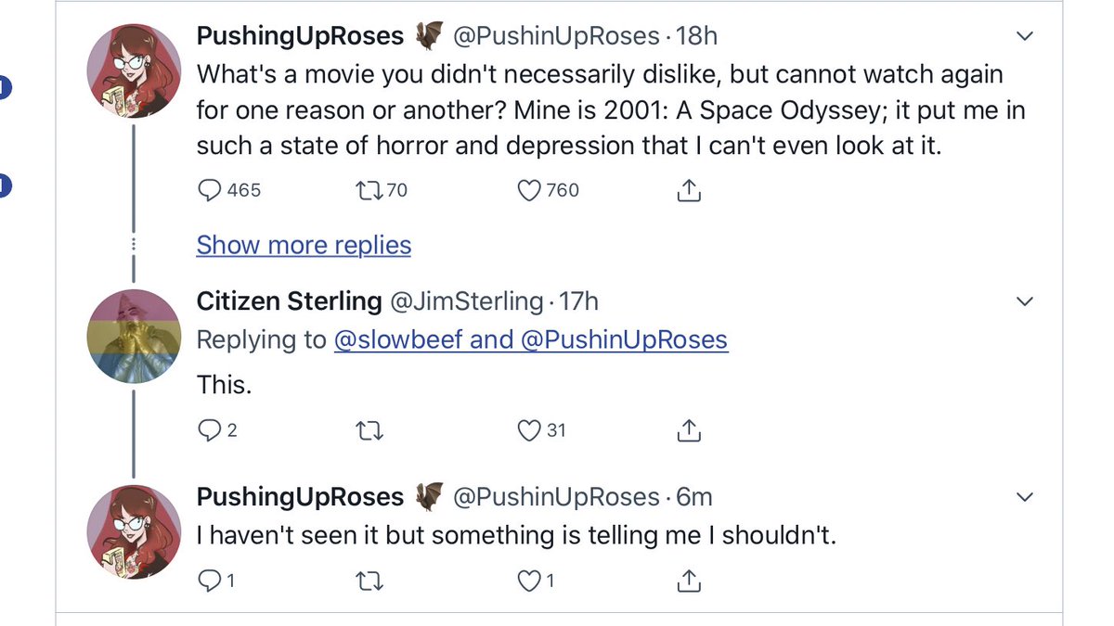Reply to Citizen Sterling's "This." tweet
The width and height of the screenshot is (1114, 626).
point(208,430)
